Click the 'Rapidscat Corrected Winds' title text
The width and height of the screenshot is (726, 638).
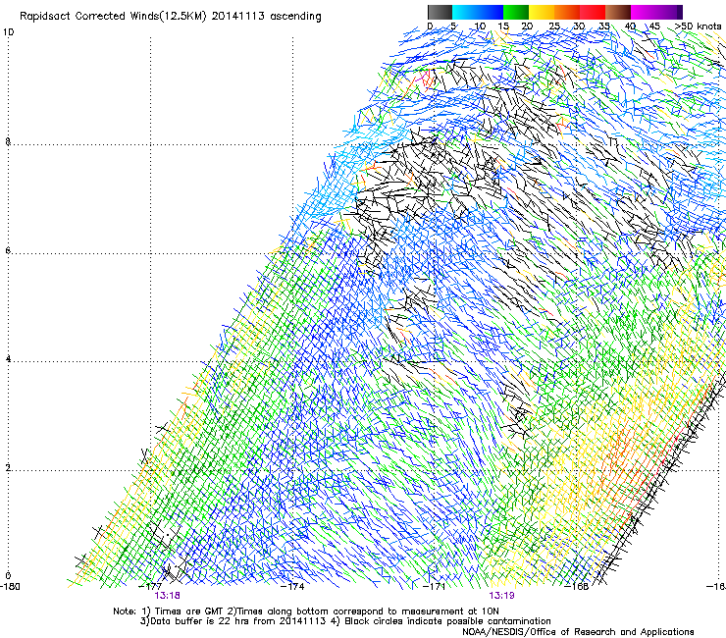pos(89,17)
